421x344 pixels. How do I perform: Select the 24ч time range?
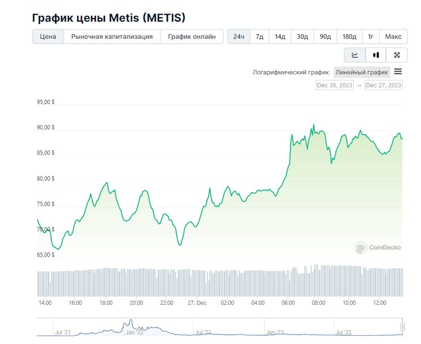pos(239,36)
